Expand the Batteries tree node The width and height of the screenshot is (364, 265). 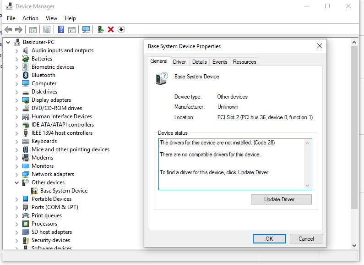(x=17, y=59)
